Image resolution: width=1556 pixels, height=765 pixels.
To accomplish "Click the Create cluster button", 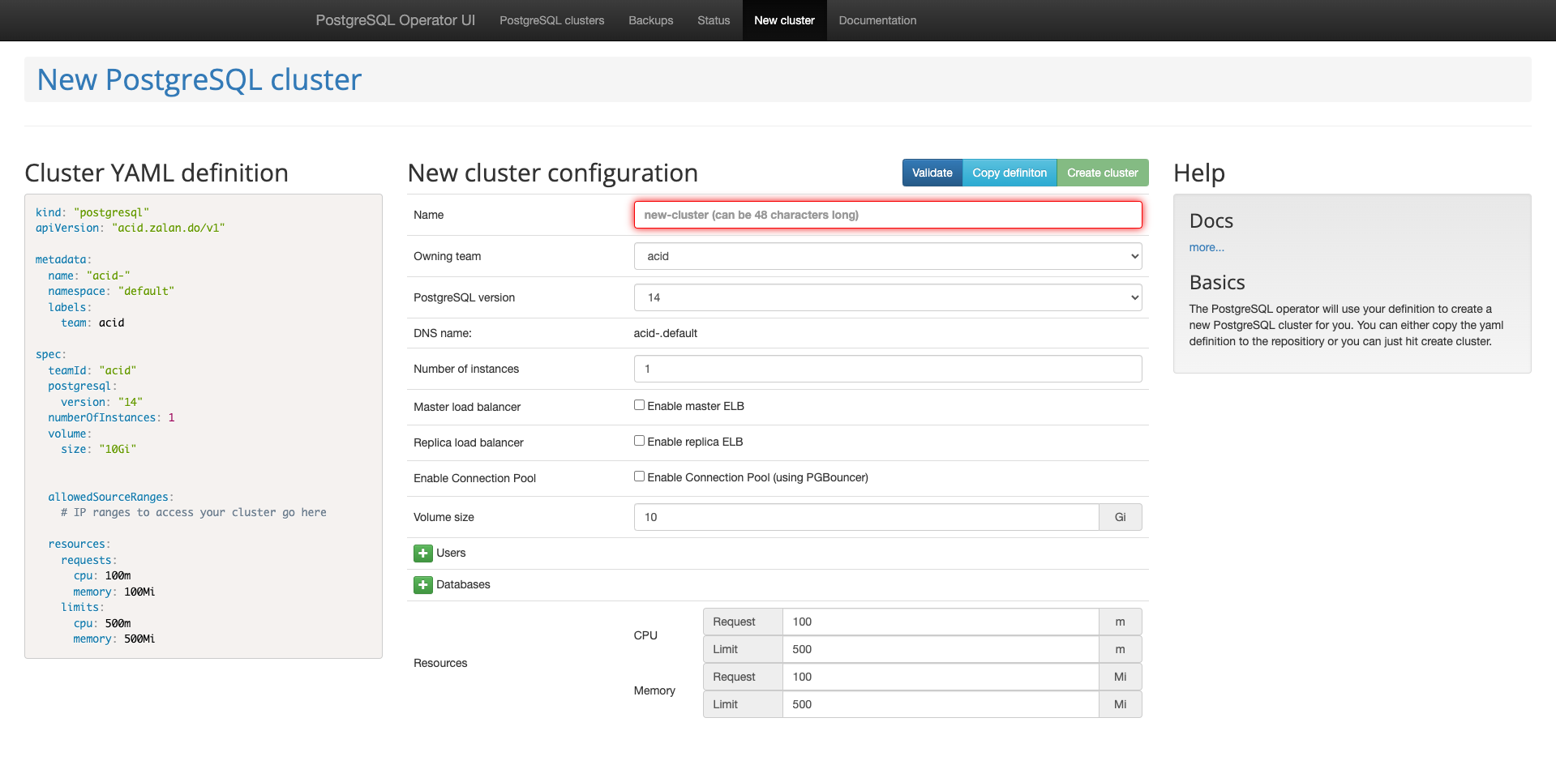I will tap(1102, 173).
